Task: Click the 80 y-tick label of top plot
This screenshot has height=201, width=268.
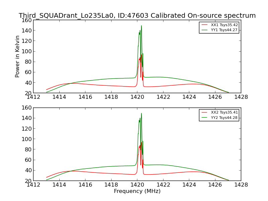Action: click(28, 62)
